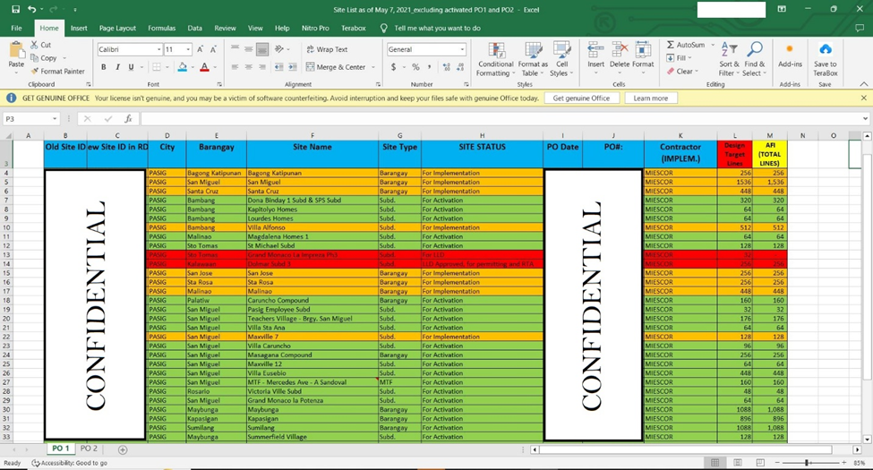The image size is (873, 470).
Task: Click the AutoSum button
Action: [x=686, y=45]
